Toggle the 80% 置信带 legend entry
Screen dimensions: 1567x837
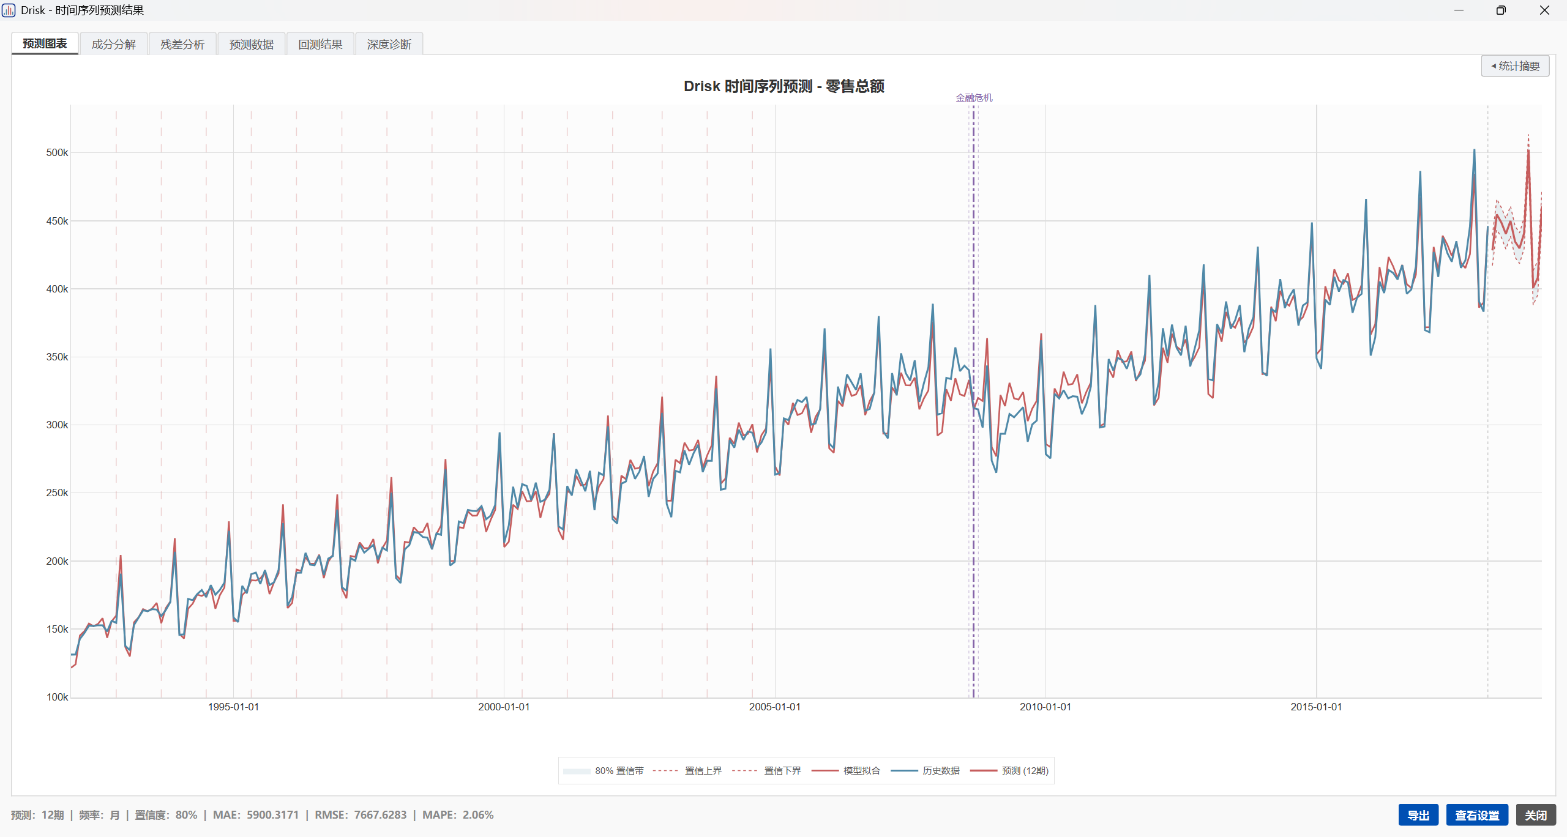tap(604, 771)
